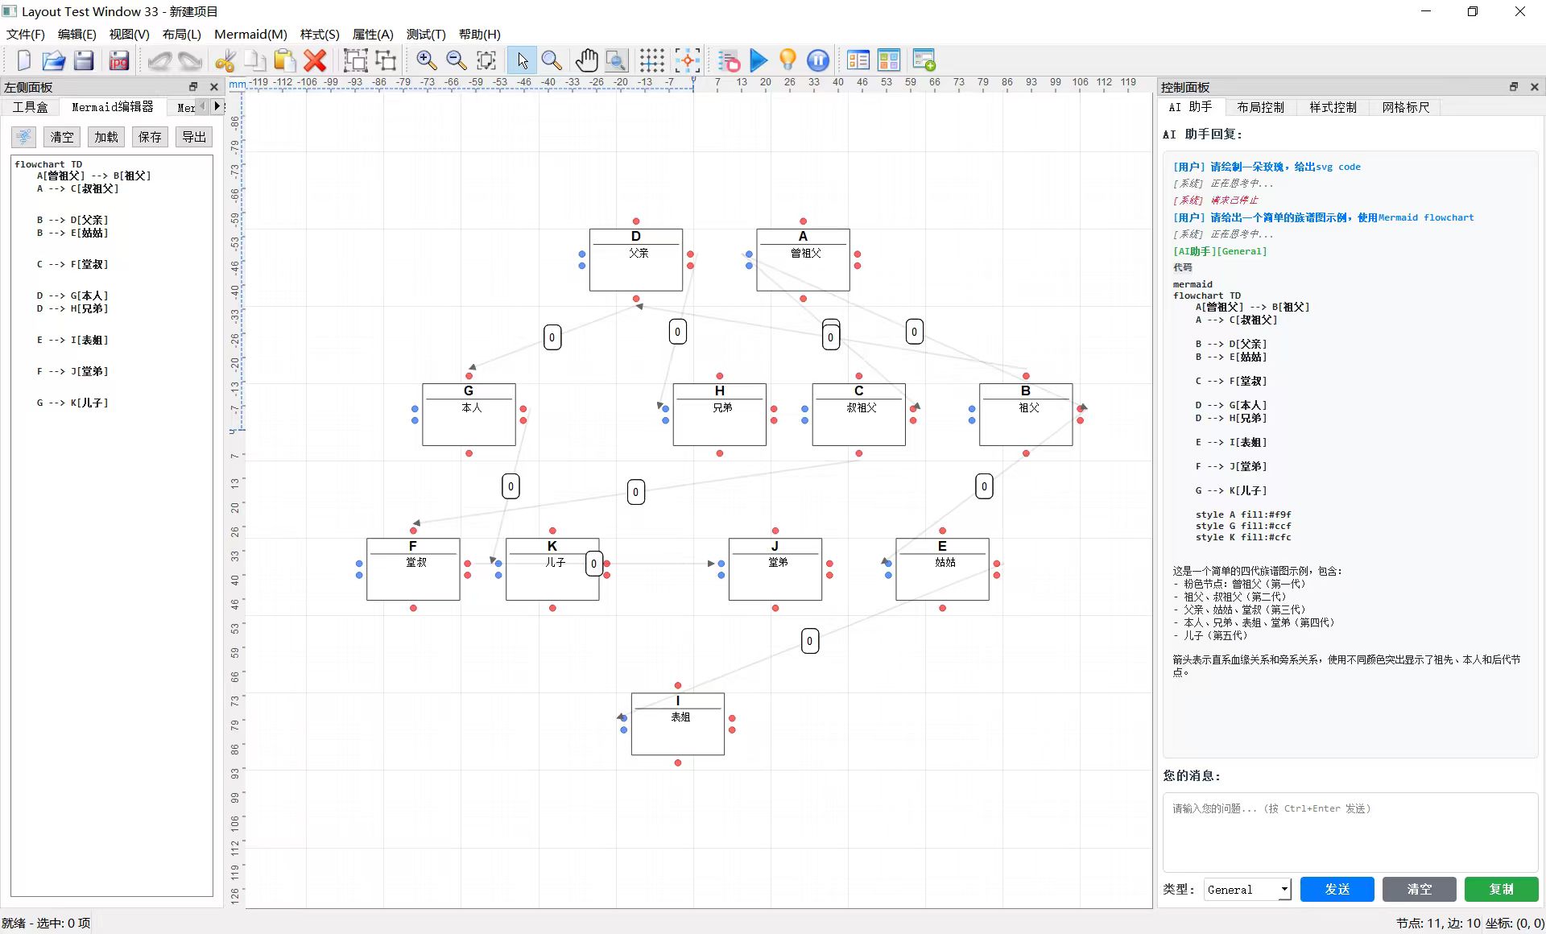Click the scissors cut icon
This screenshot has height=934, width=1546.
[x=225, y=60]
